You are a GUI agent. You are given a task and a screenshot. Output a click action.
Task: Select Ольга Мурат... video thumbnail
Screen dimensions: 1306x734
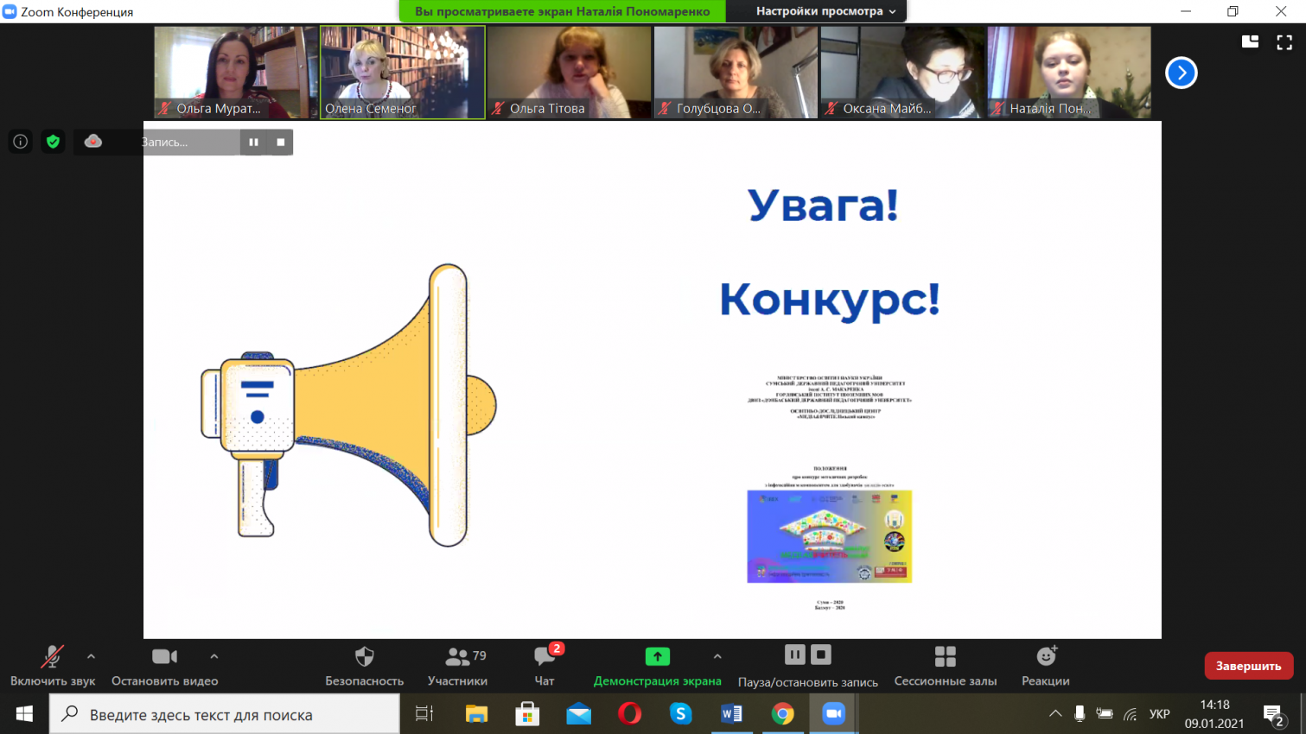(x=235, y=73)
